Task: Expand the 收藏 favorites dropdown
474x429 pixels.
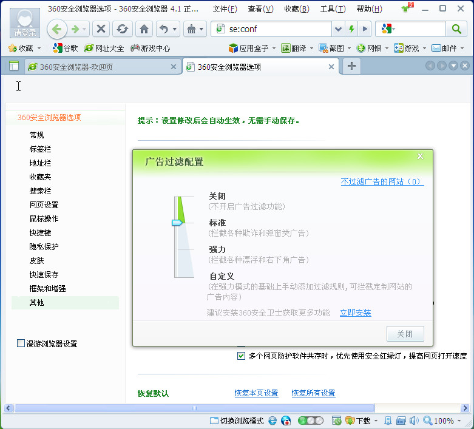Action: pos(39,48)
